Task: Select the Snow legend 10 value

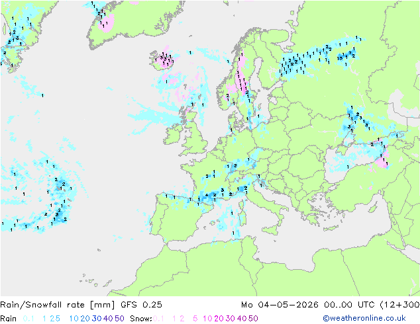Action: (x=207, y=319)
